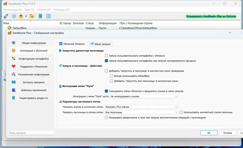Switch to the Оболочка Windows tab
The width and height of the screenshot is (243, 148).
[x=72, y=44]
